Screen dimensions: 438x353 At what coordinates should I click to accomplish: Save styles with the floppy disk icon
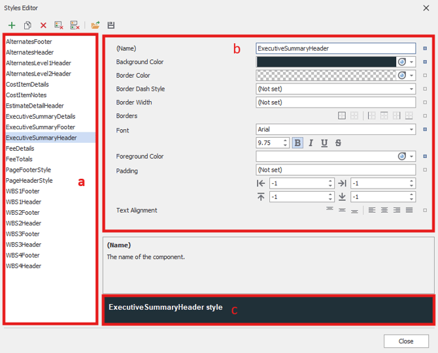point(111,25)
